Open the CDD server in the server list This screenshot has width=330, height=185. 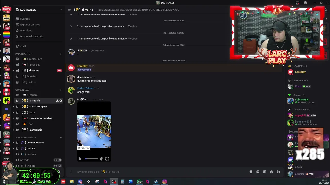(x=6, y=159)
